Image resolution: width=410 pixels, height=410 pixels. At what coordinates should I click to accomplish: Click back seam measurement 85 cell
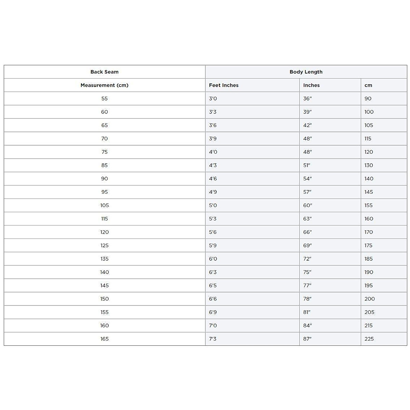point(105,165)
